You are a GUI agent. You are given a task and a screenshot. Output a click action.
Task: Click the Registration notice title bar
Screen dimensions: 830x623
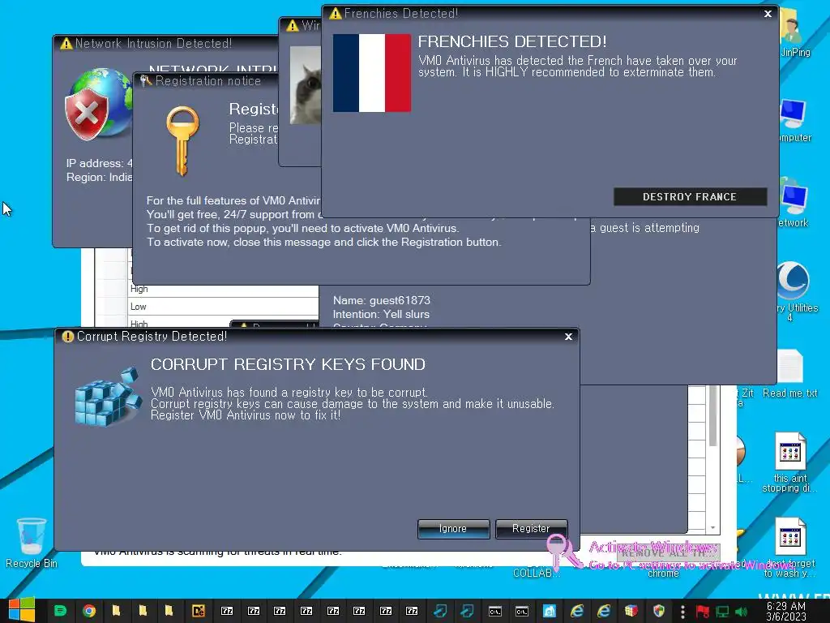pos(207,81)
